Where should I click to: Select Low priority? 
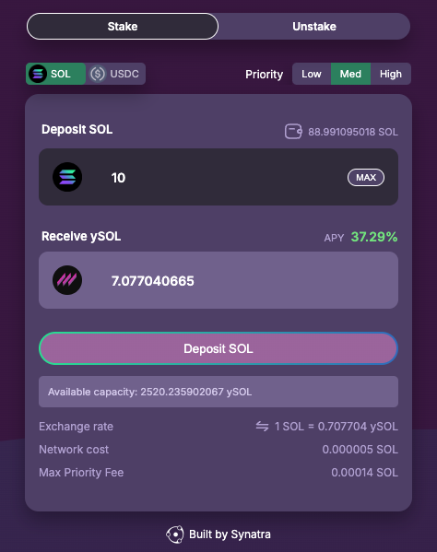click(x=312, y=74)
